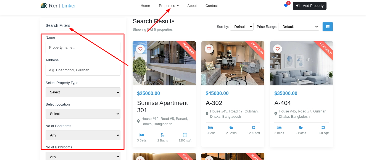Click the Add Property button
Screen dimensions: 366x160
coord(309,6)
